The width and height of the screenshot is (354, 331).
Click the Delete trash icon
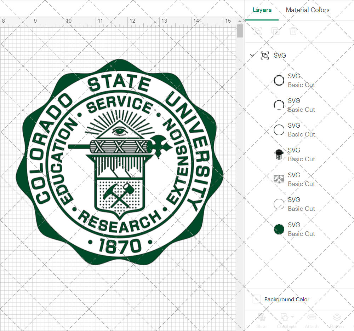pos(293,31)
